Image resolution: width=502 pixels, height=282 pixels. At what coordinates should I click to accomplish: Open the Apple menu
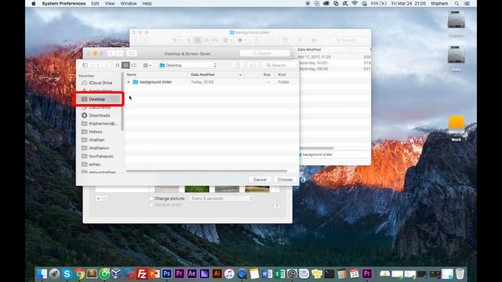[x=34, y=3]
